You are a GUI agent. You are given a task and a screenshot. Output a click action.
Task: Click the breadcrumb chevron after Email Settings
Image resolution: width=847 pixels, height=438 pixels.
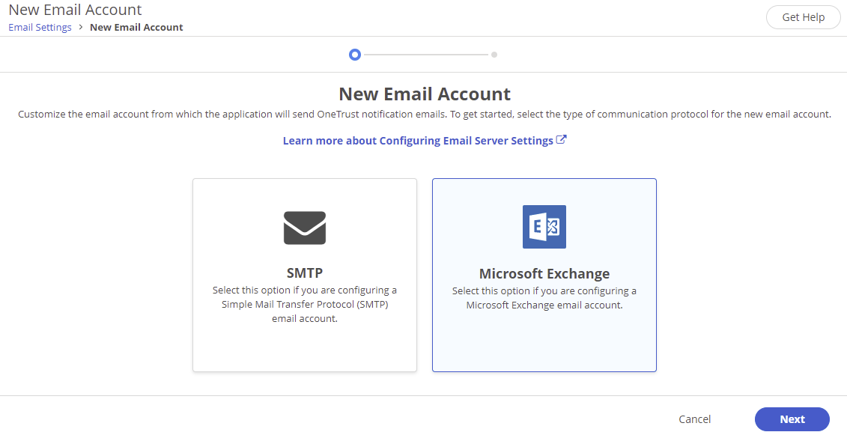click(x=79, y=27)
